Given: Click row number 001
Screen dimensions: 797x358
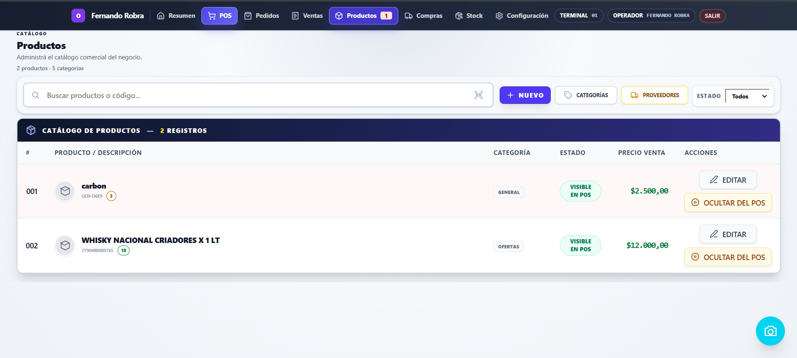Looking at the screenshot, I should [32, 191].
